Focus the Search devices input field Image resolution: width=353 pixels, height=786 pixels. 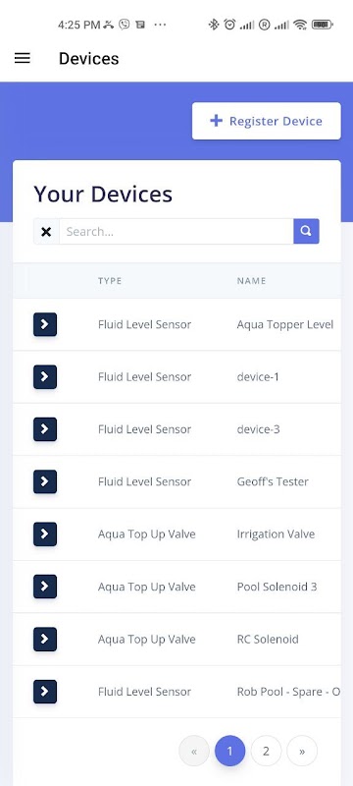coord(176,232)
